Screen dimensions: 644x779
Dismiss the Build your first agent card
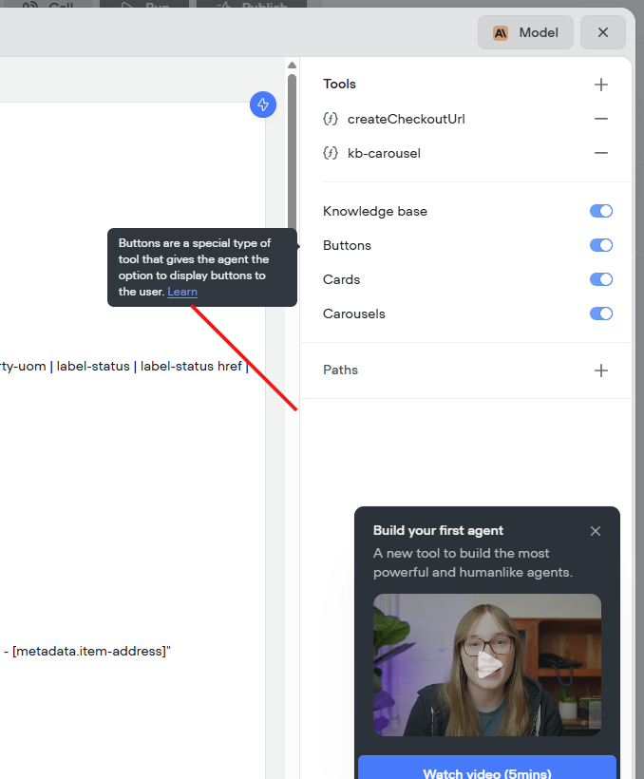coord(596,531)
